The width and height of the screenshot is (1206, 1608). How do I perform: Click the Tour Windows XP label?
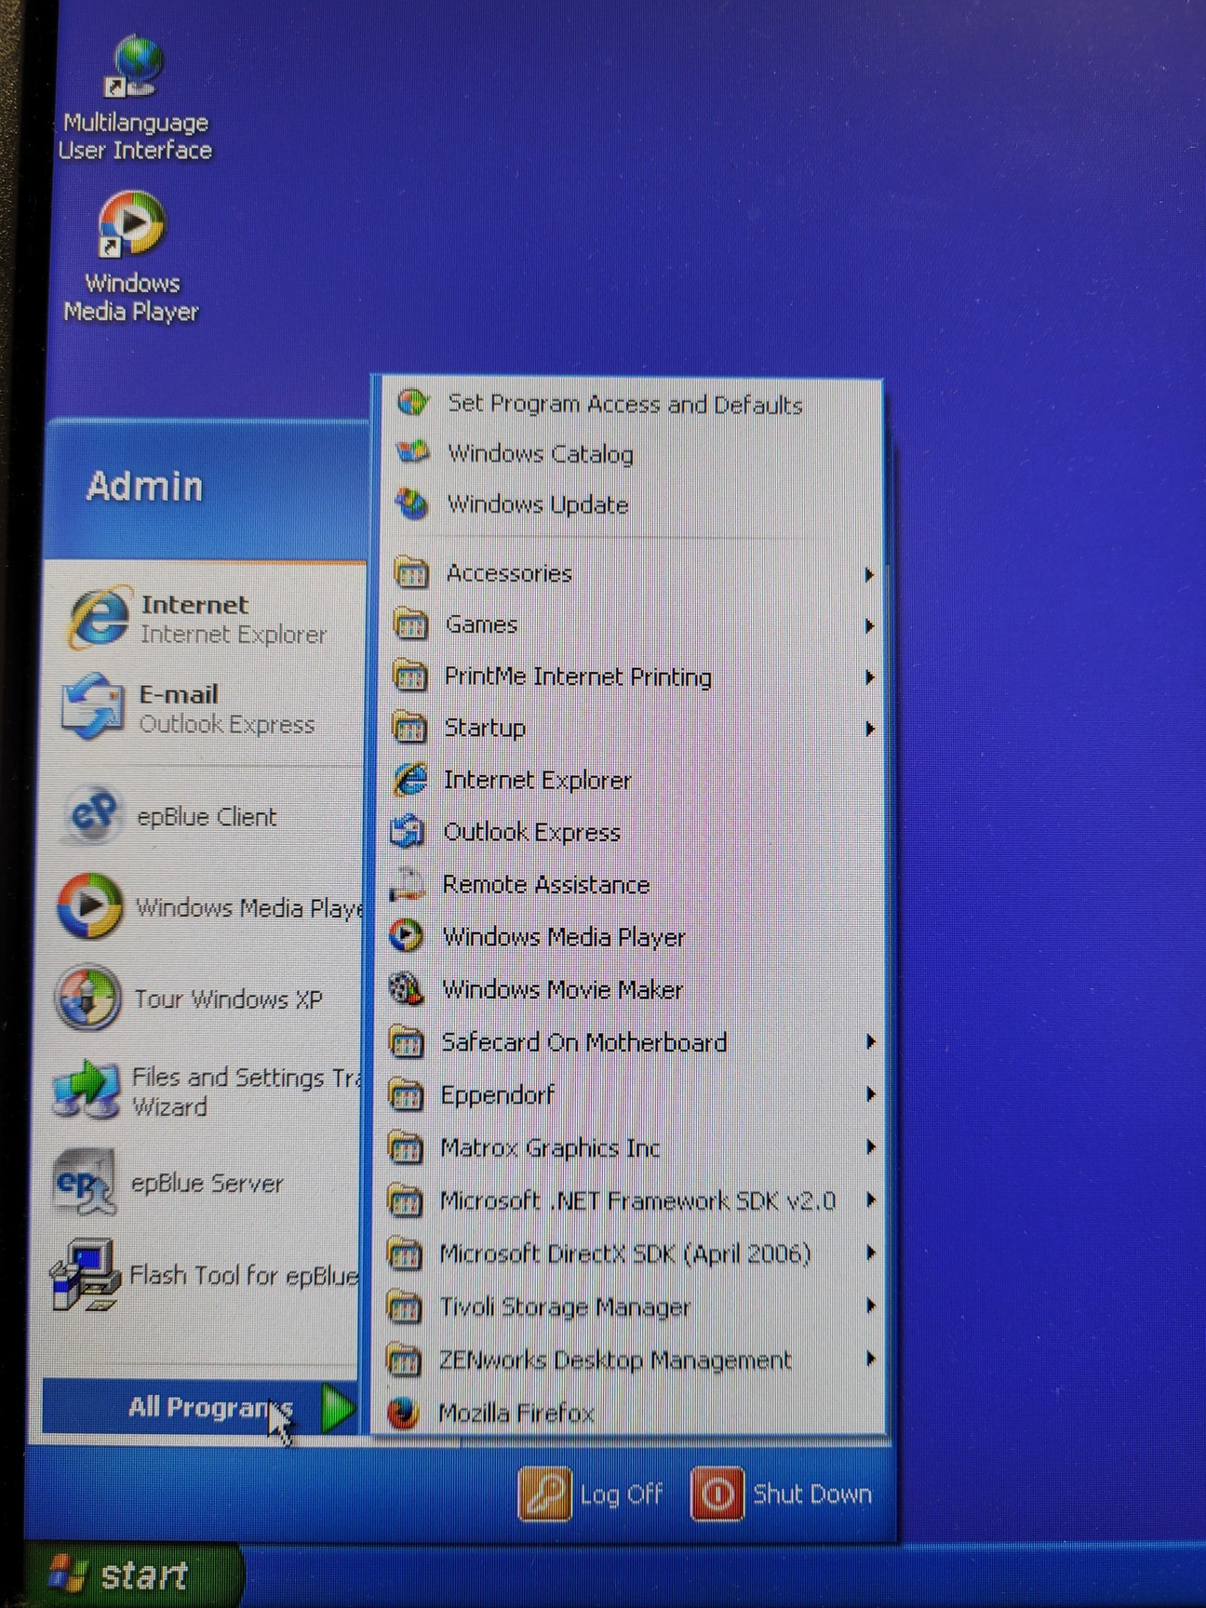(228, 998)
